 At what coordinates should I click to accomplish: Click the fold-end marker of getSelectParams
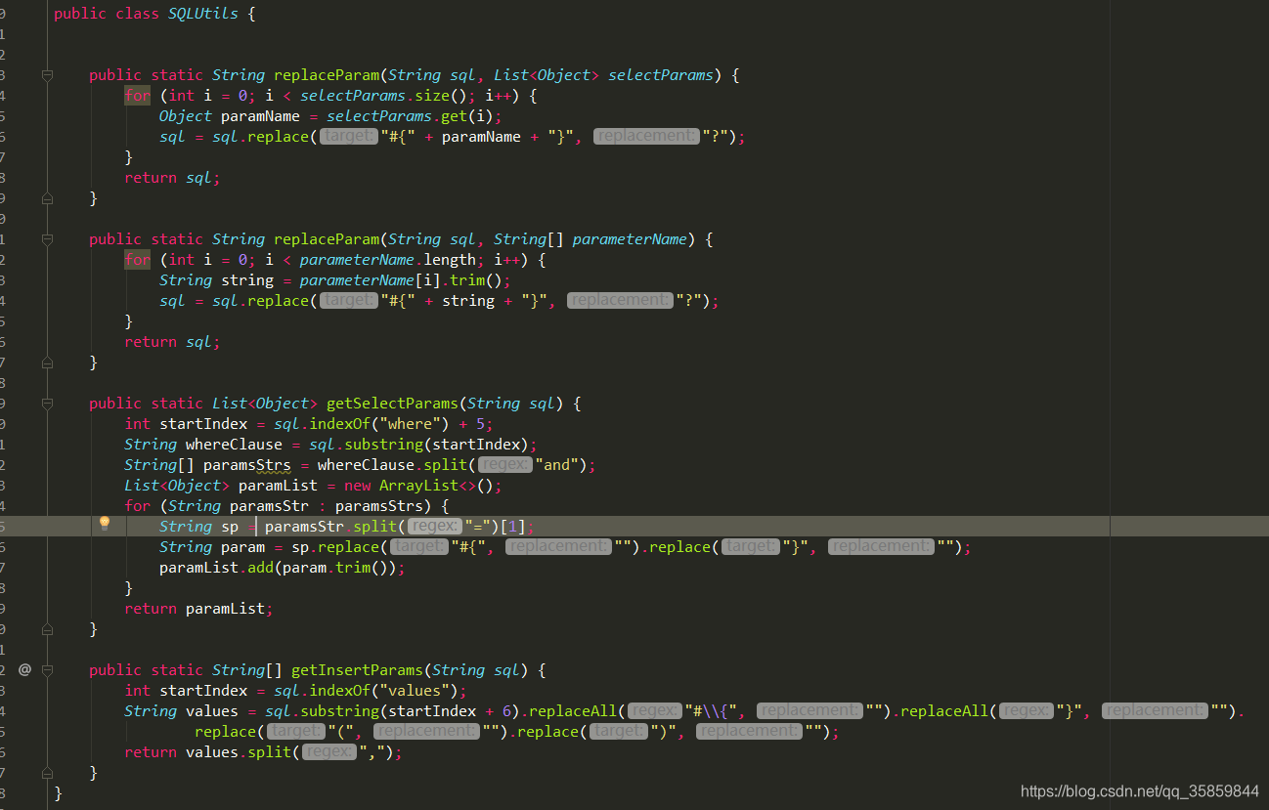pyautogui.click(x=47, y=629)
